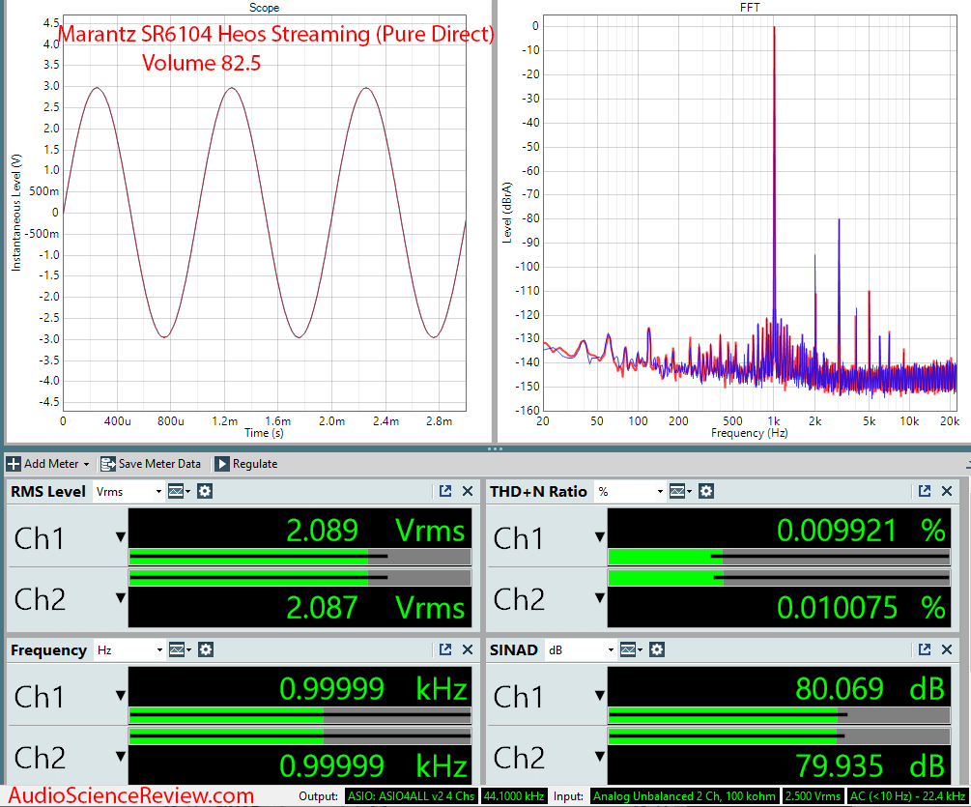The image size is (971, 807).
Task: Click input Analog Unbalanced 2 Ch setting
Action: point(684,796)
